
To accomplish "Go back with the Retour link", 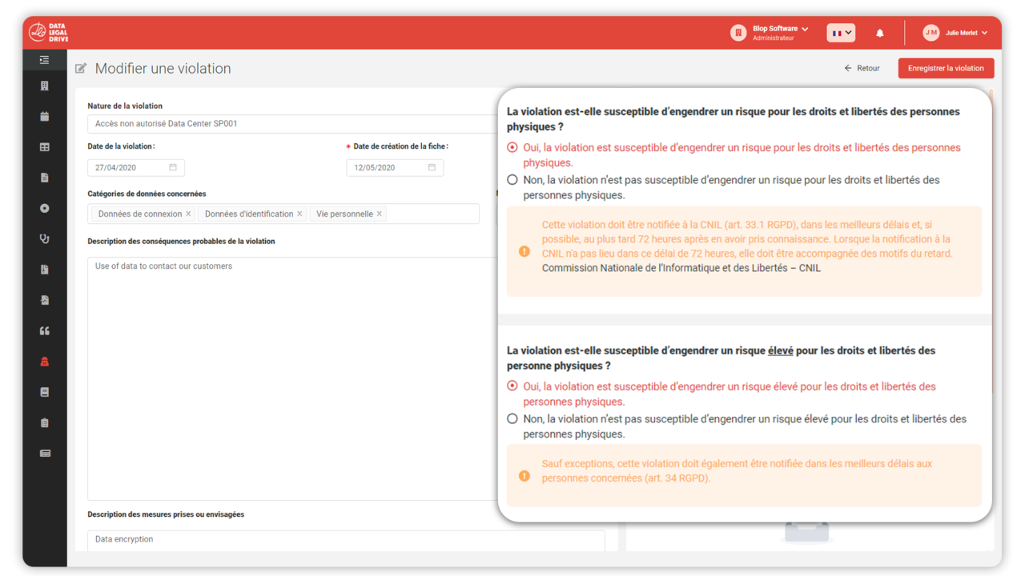I will coord(862,68).
